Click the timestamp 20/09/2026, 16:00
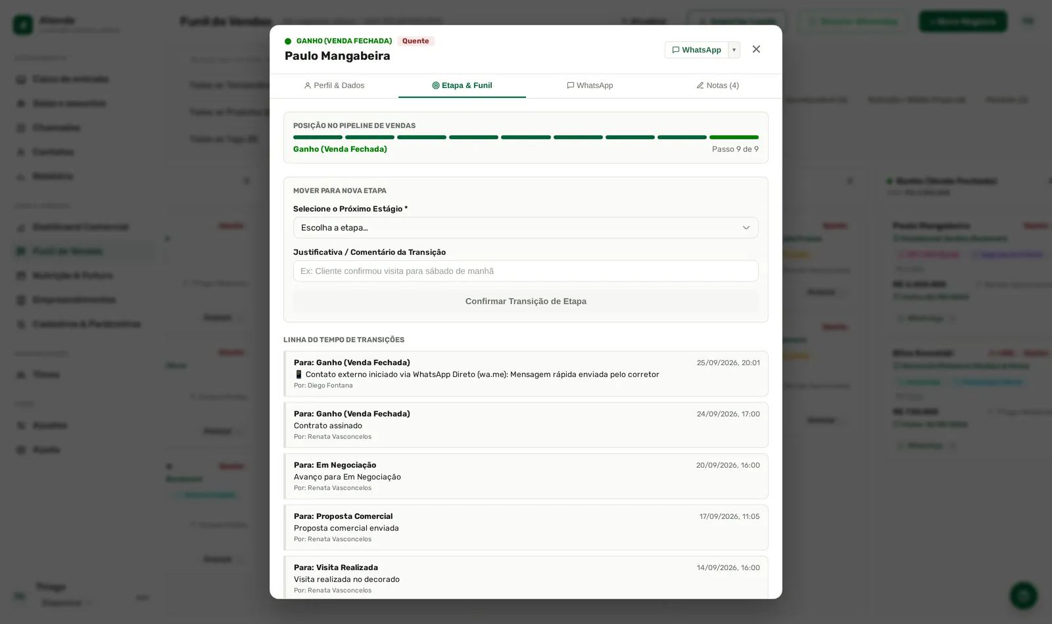The image size is (1052, 624). point(728,465)
